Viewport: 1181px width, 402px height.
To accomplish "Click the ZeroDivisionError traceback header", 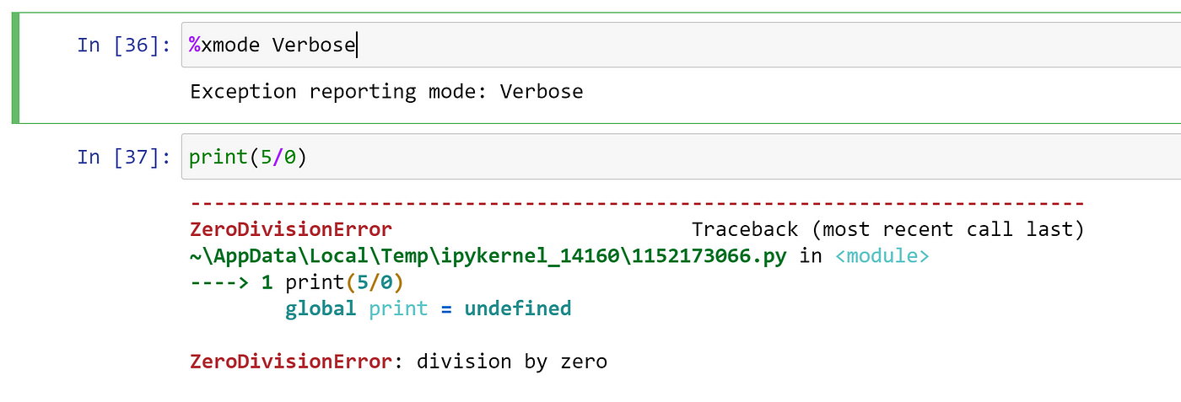I will [x=291, y=229].
